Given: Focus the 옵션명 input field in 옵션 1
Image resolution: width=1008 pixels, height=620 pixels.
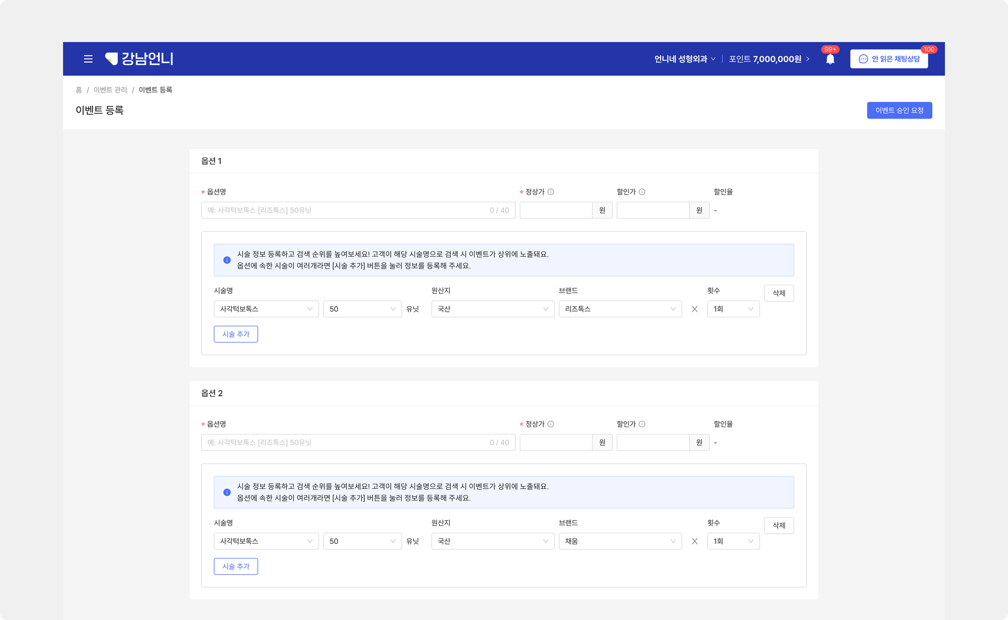Looking at the screenshot, I should pyautogui.click(x=358, y=211).
